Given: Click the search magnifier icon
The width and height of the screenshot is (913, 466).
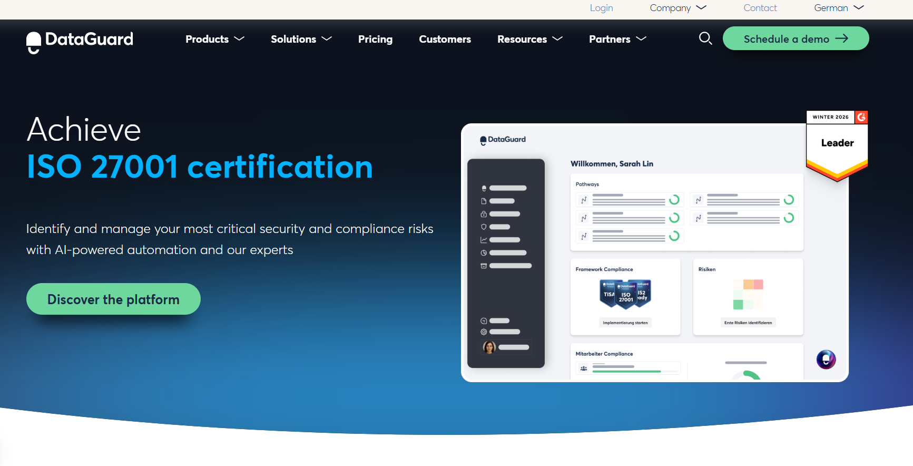Looking at the screenshot, I should (705, 38).
